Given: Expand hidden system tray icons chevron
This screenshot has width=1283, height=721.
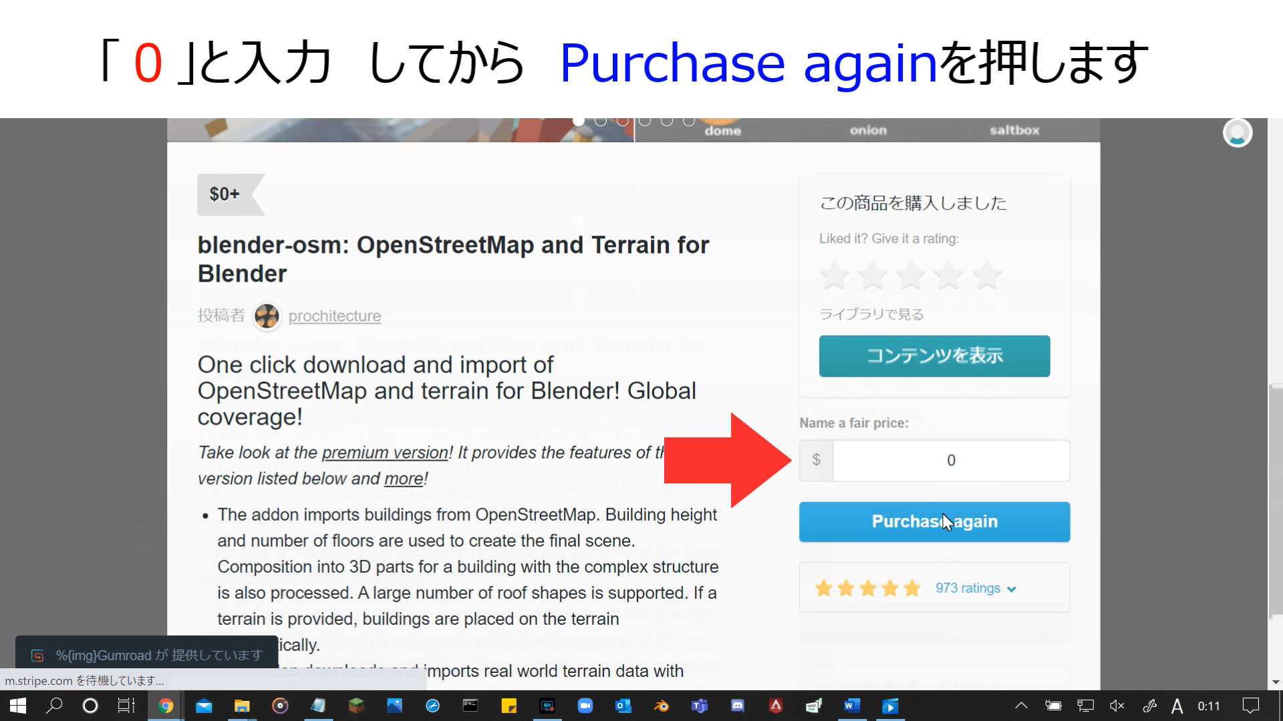Looking at the screenshot, I should pos(1021,706).
